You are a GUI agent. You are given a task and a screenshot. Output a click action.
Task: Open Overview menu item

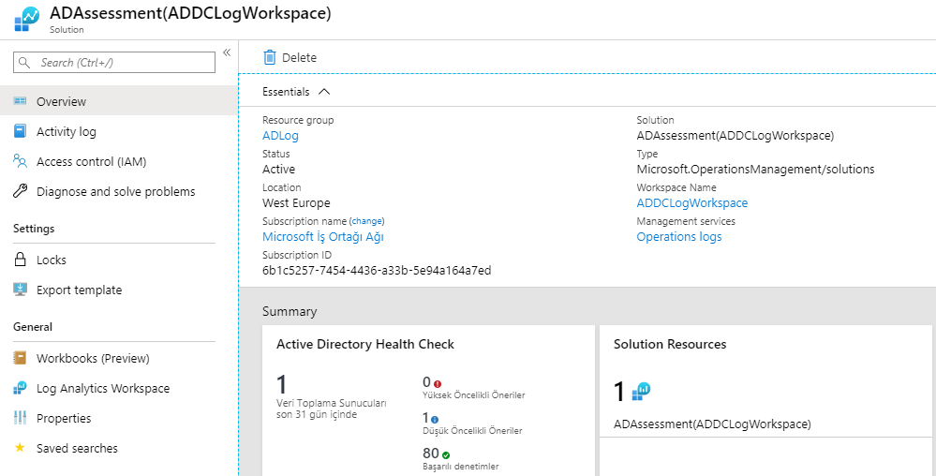pyautogui.click(x=119, y=101)
